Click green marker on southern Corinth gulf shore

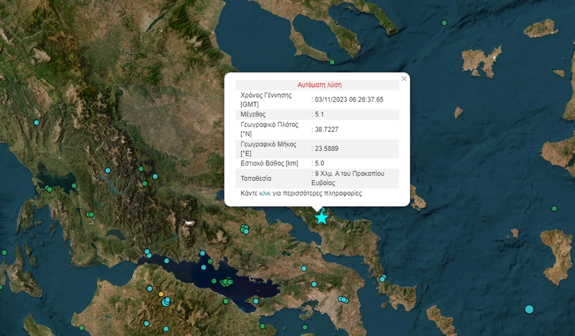[226, 301]
